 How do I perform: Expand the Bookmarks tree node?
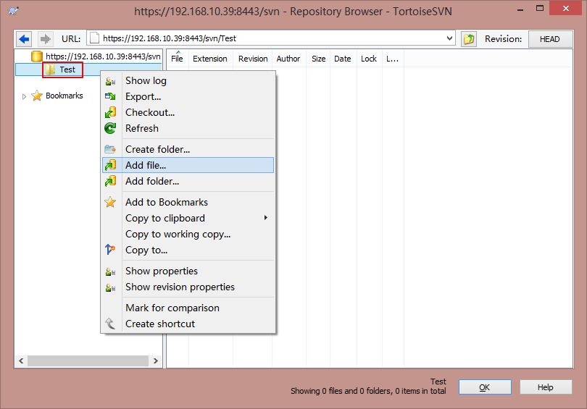(24, 96)
